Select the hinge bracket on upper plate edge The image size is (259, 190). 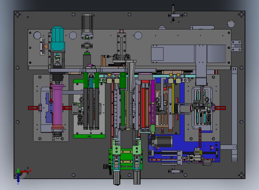point(237,46)
